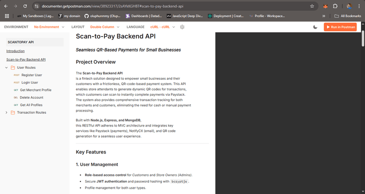365x194 pixels.
Task: Open the Double Column layout dropdown
Action: tap(105, 27)
